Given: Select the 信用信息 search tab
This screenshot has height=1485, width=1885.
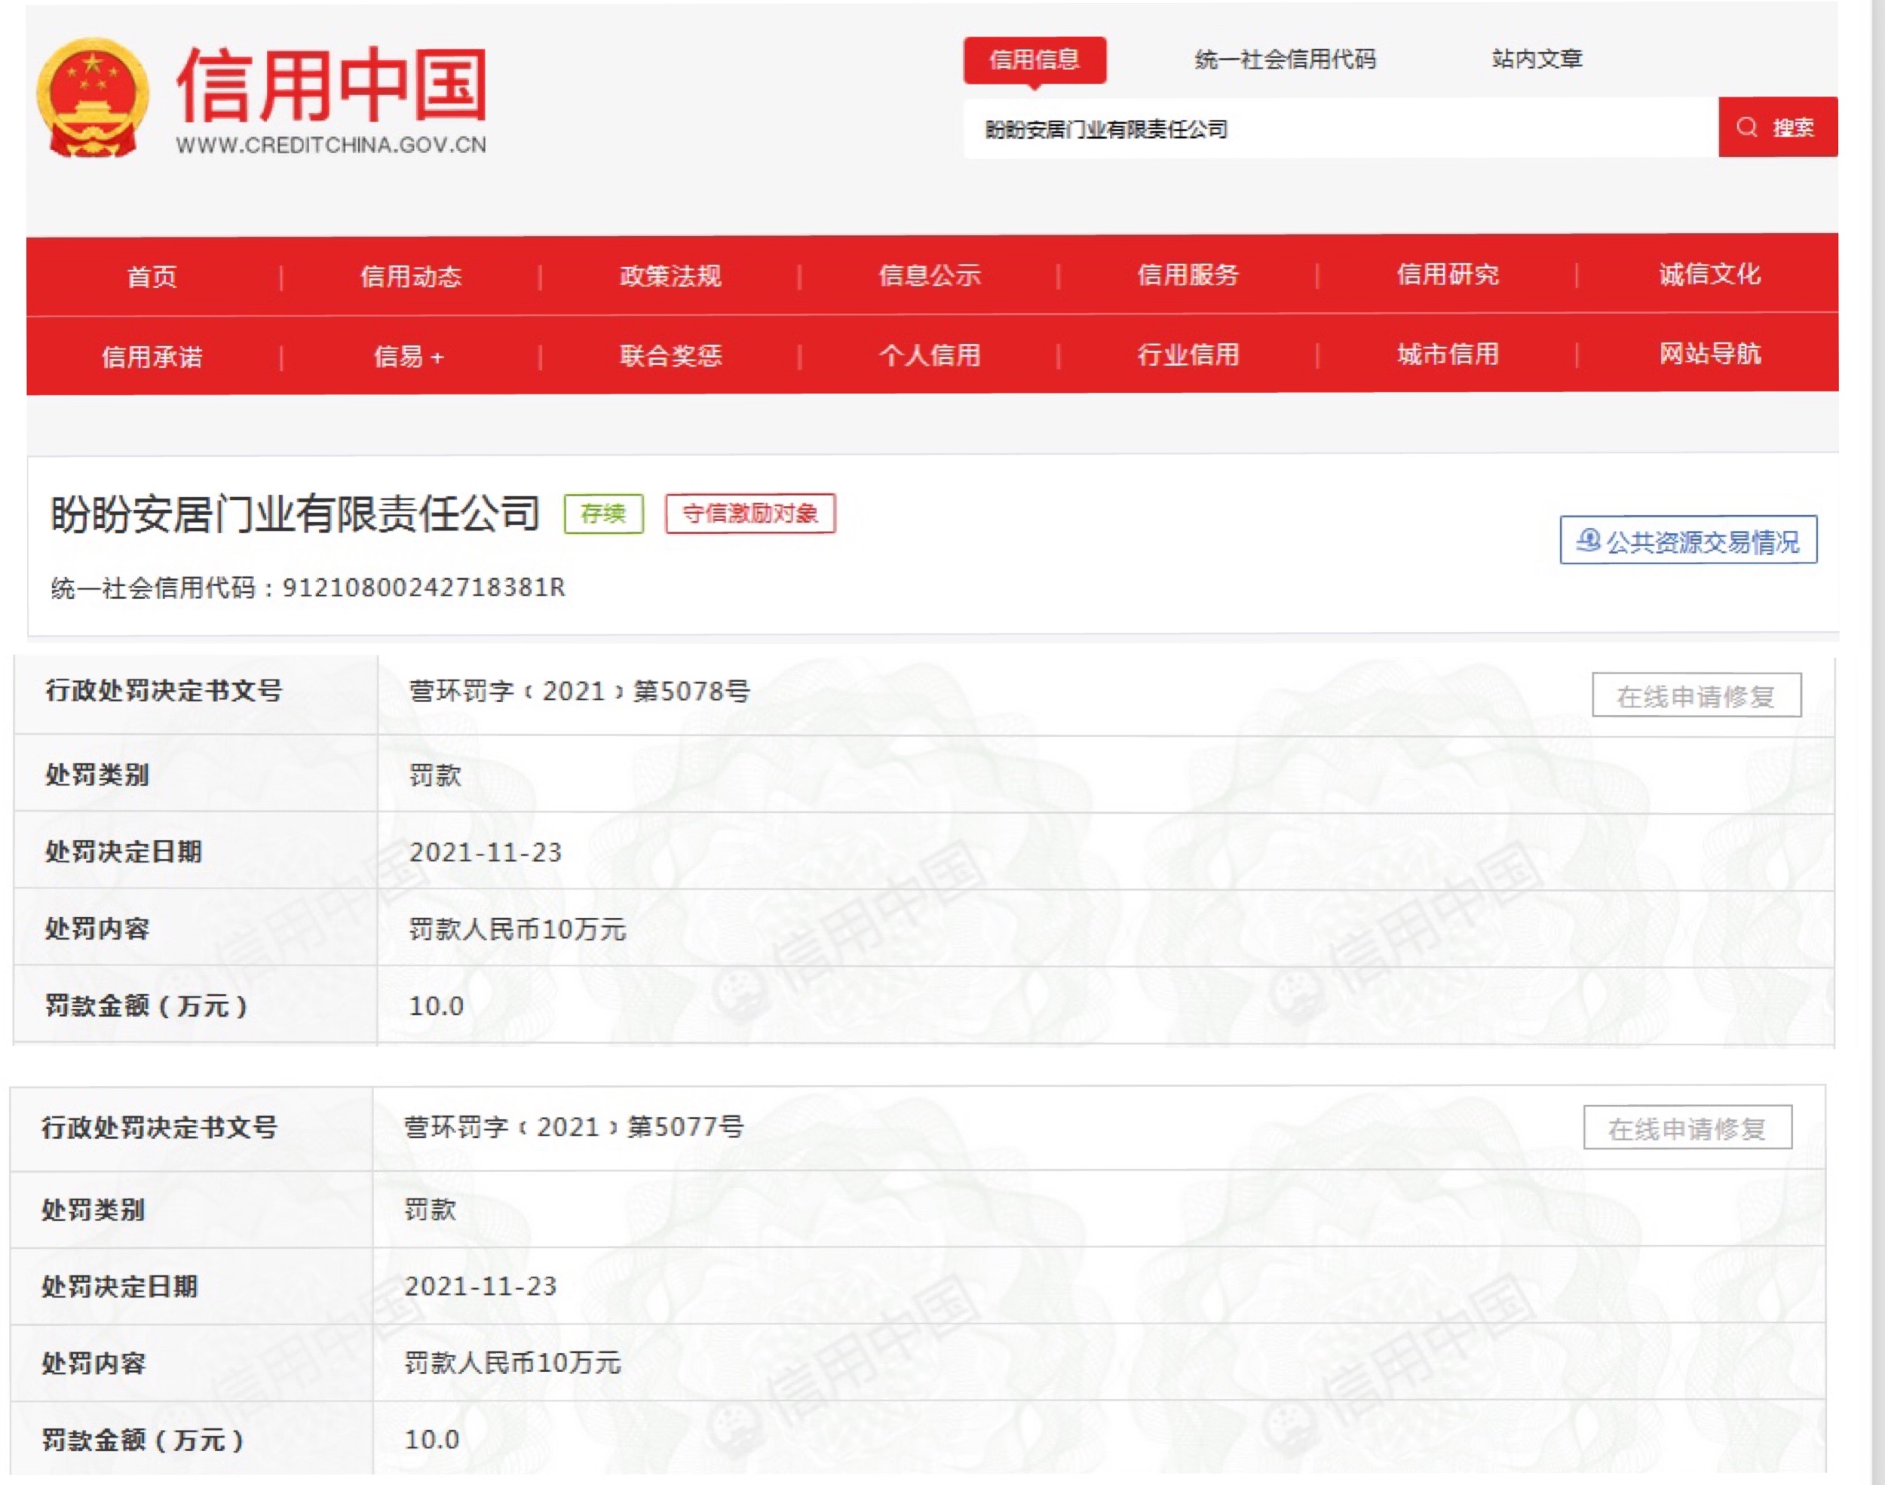Looking at the screenshot, I should [1034, 59].
